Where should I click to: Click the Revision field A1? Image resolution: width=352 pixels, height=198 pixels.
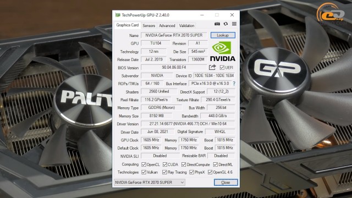197,43
